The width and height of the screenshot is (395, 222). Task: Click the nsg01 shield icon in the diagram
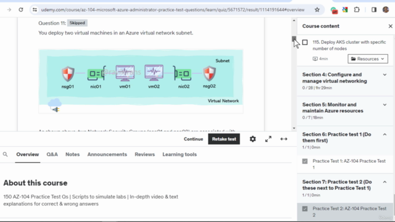(x=68, y=74)
